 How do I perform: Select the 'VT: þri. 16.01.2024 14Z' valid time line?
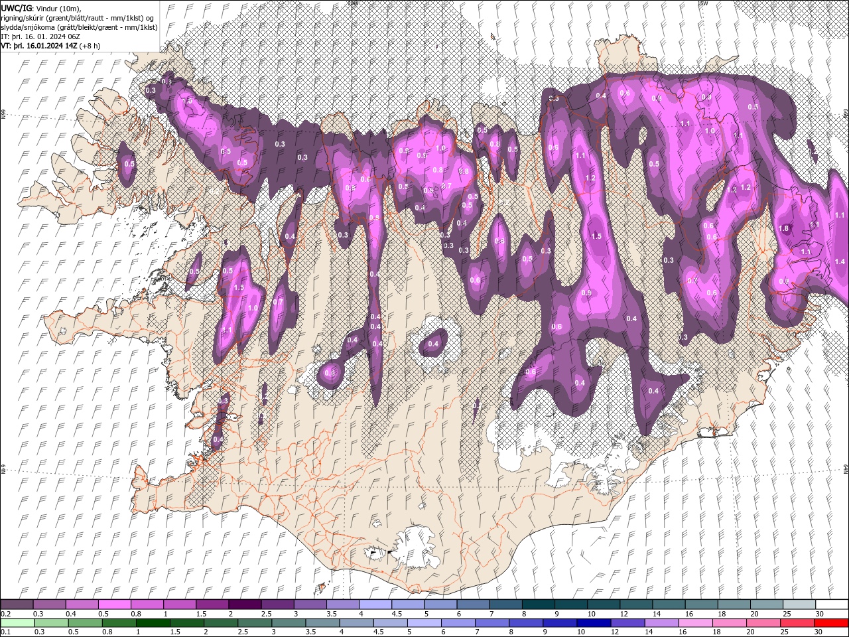39,46
